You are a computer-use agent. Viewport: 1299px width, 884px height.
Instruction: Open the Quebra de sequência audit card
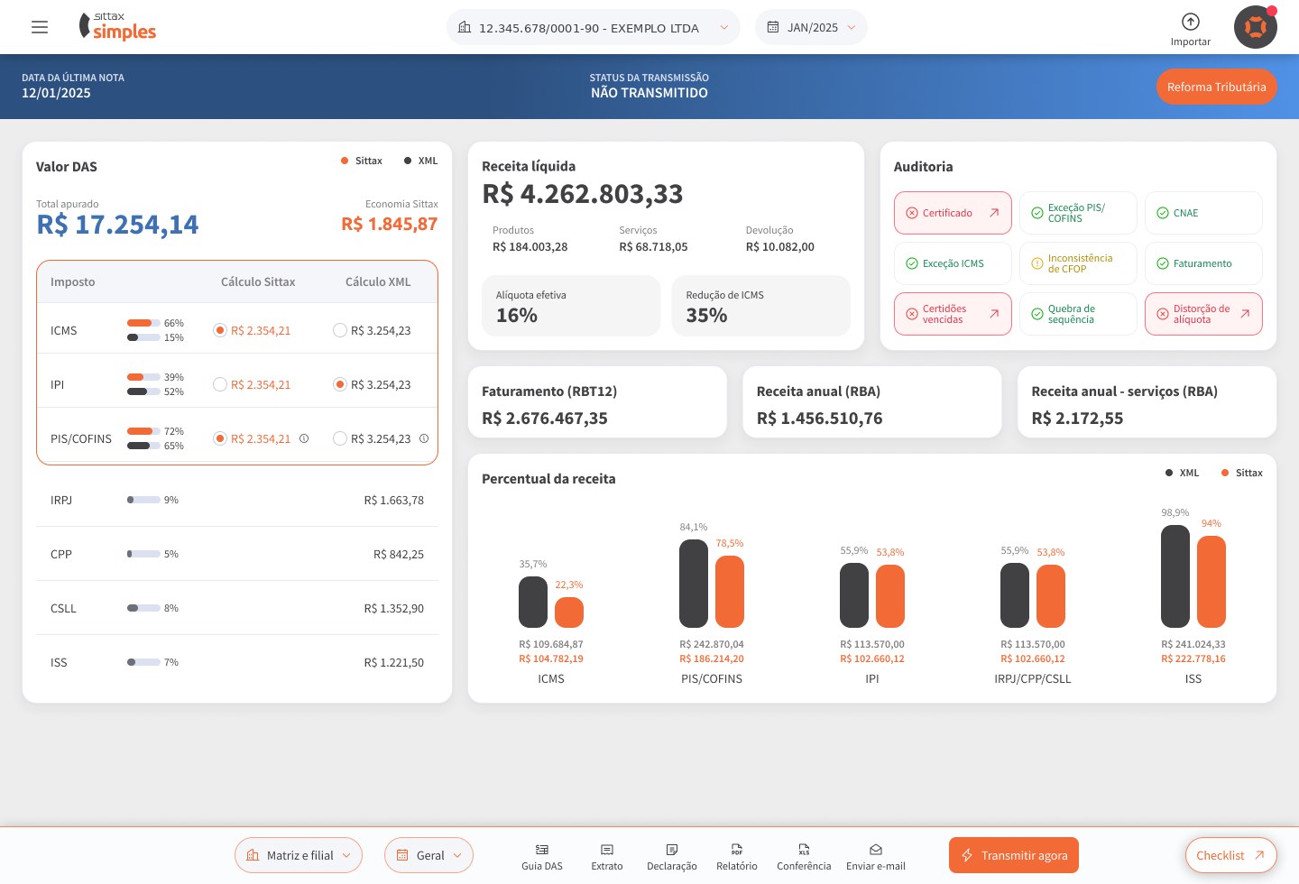(x=1078, y=314)
